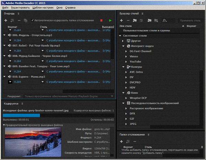Click the search magnifier in preset browser
The width and height of the screenshot is (206, 160).
165,21
